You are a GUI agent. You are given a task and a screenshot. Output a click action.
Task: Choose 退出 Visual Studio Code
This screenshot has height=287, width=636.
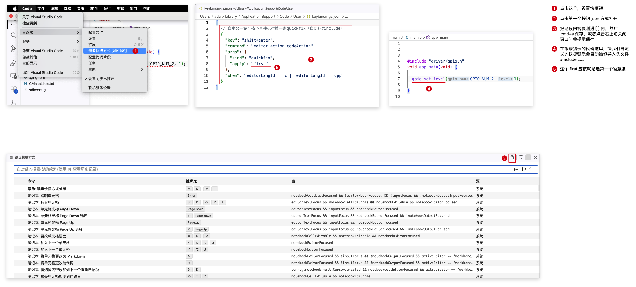tap(51, 73)
